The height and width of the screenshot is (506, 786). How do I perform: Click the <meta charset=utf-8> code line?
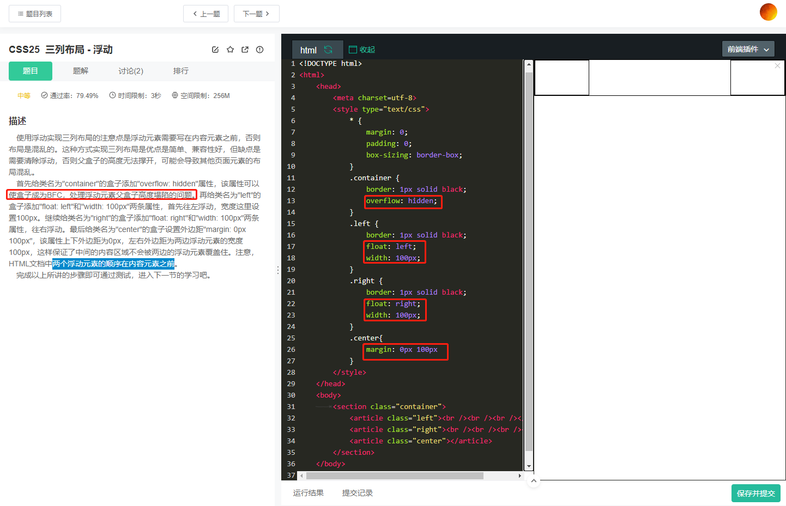pos(374,98)
